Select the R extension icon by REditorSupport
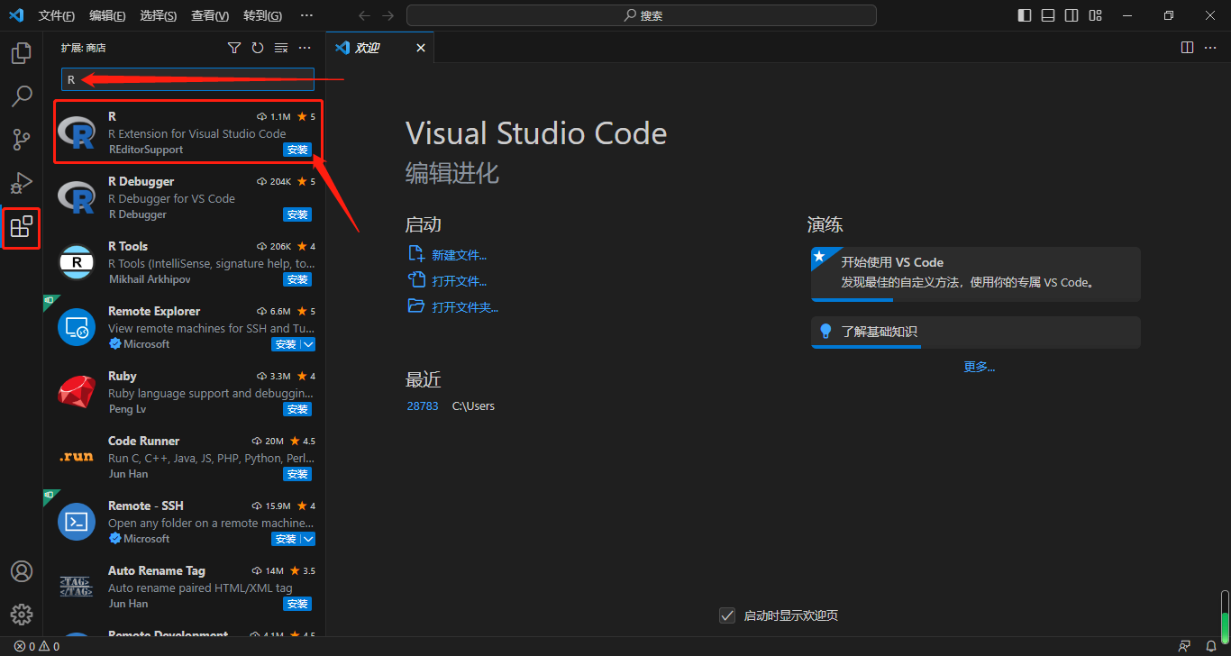 tap(77, 132)
